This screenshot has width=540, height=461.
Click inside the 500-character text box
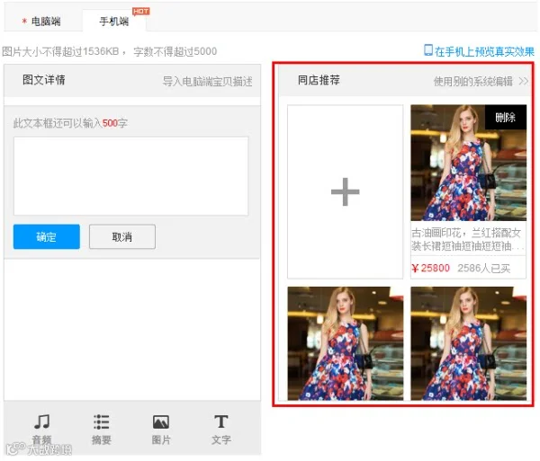tap(130, 176)
